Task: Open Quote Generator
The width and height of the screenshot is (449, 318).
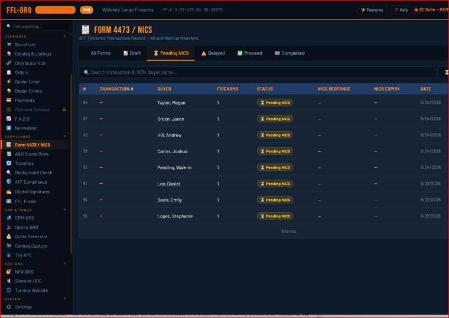Action: (31, 236)
